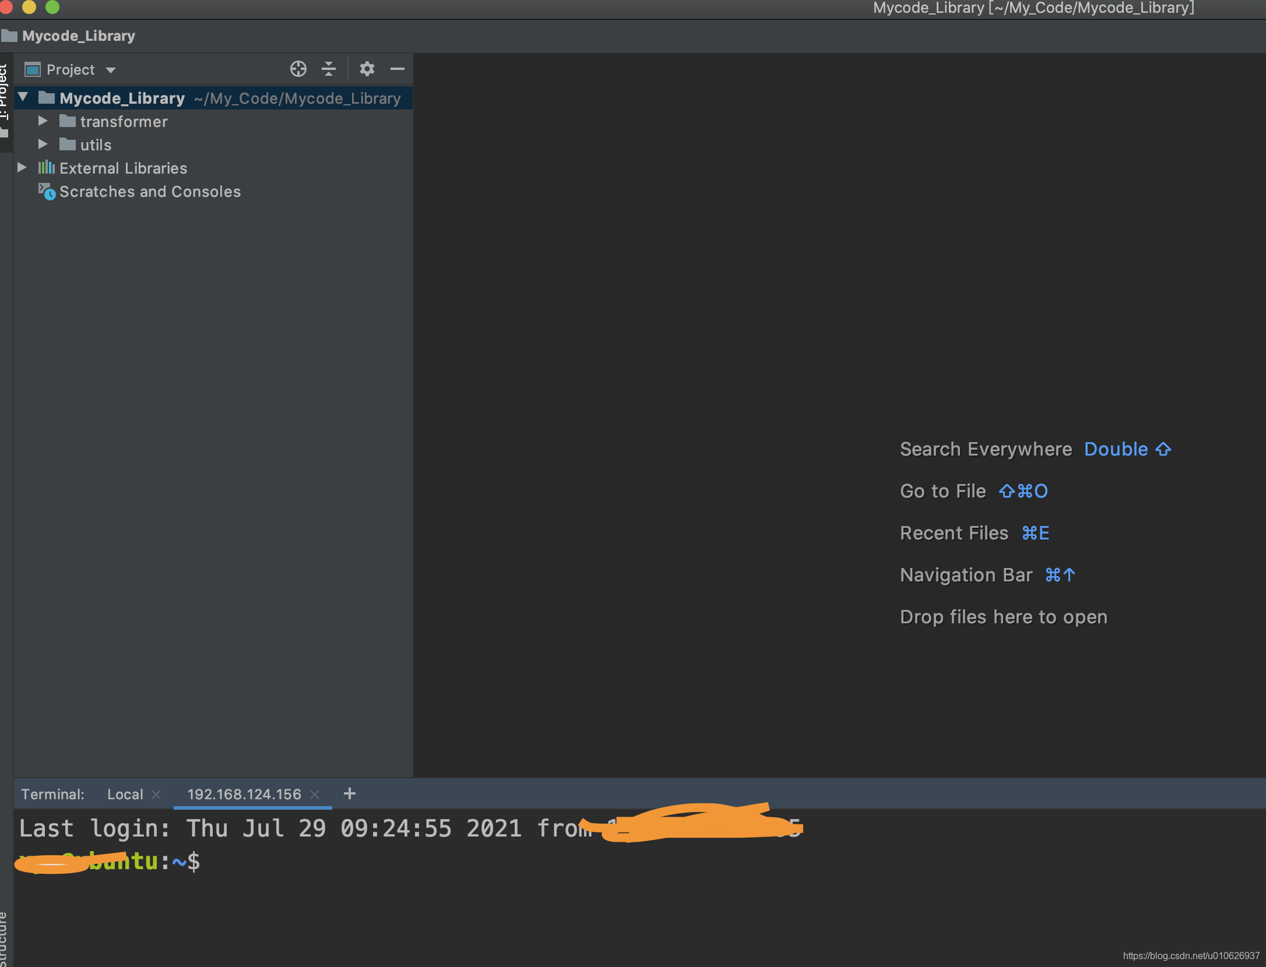
Task: Expand the utils folder arrow
Action: click(x=43, y=144)
